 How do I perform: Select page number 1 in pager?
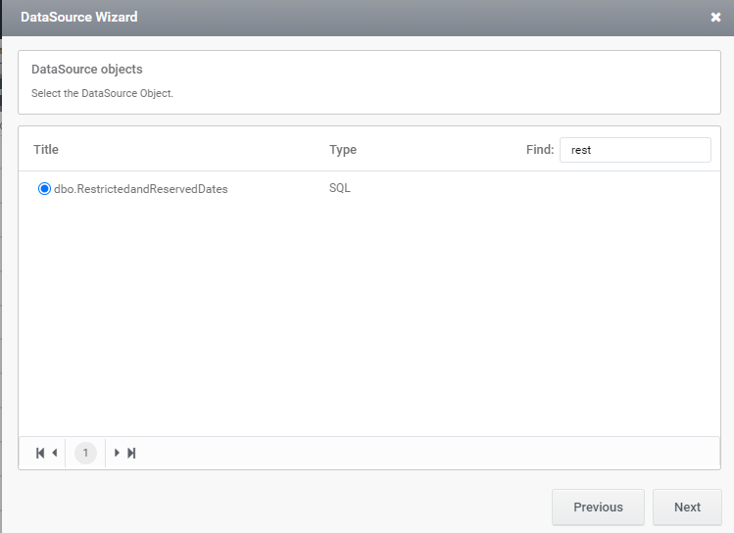(x=85, y=453)
